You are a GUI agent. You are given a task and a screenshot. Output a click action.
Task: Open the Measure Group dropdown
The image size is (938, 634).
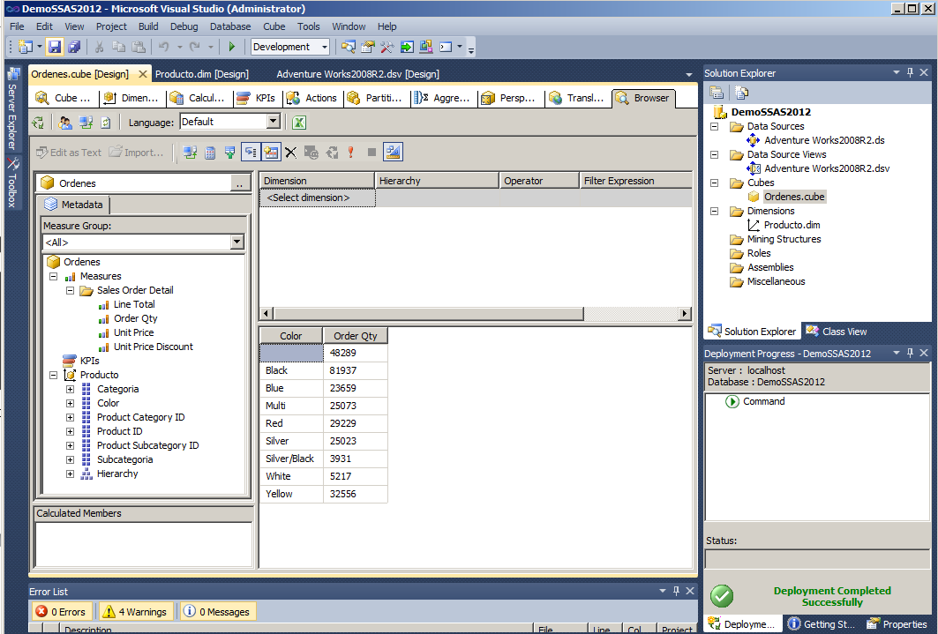coord(236,242)
